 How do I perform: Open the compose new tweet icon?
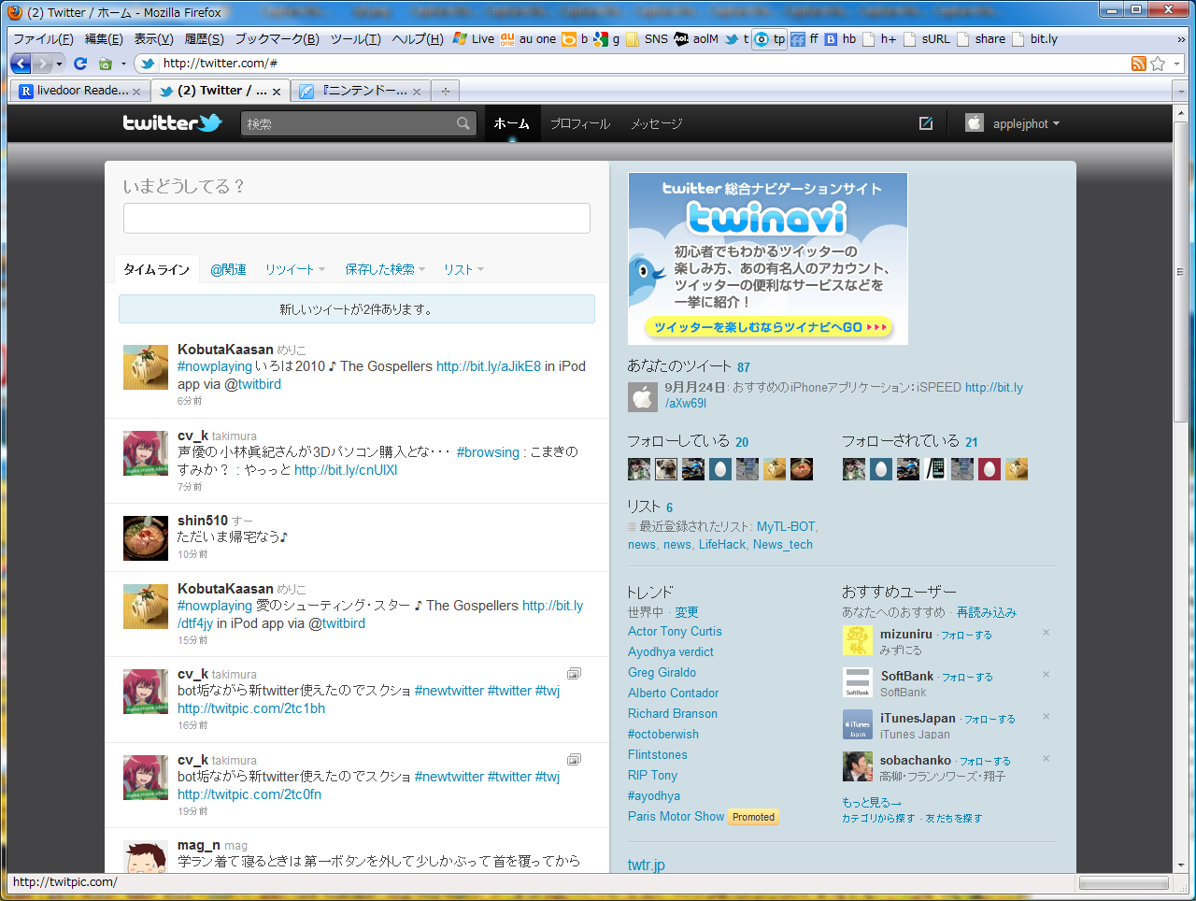[x=926, y=123]
